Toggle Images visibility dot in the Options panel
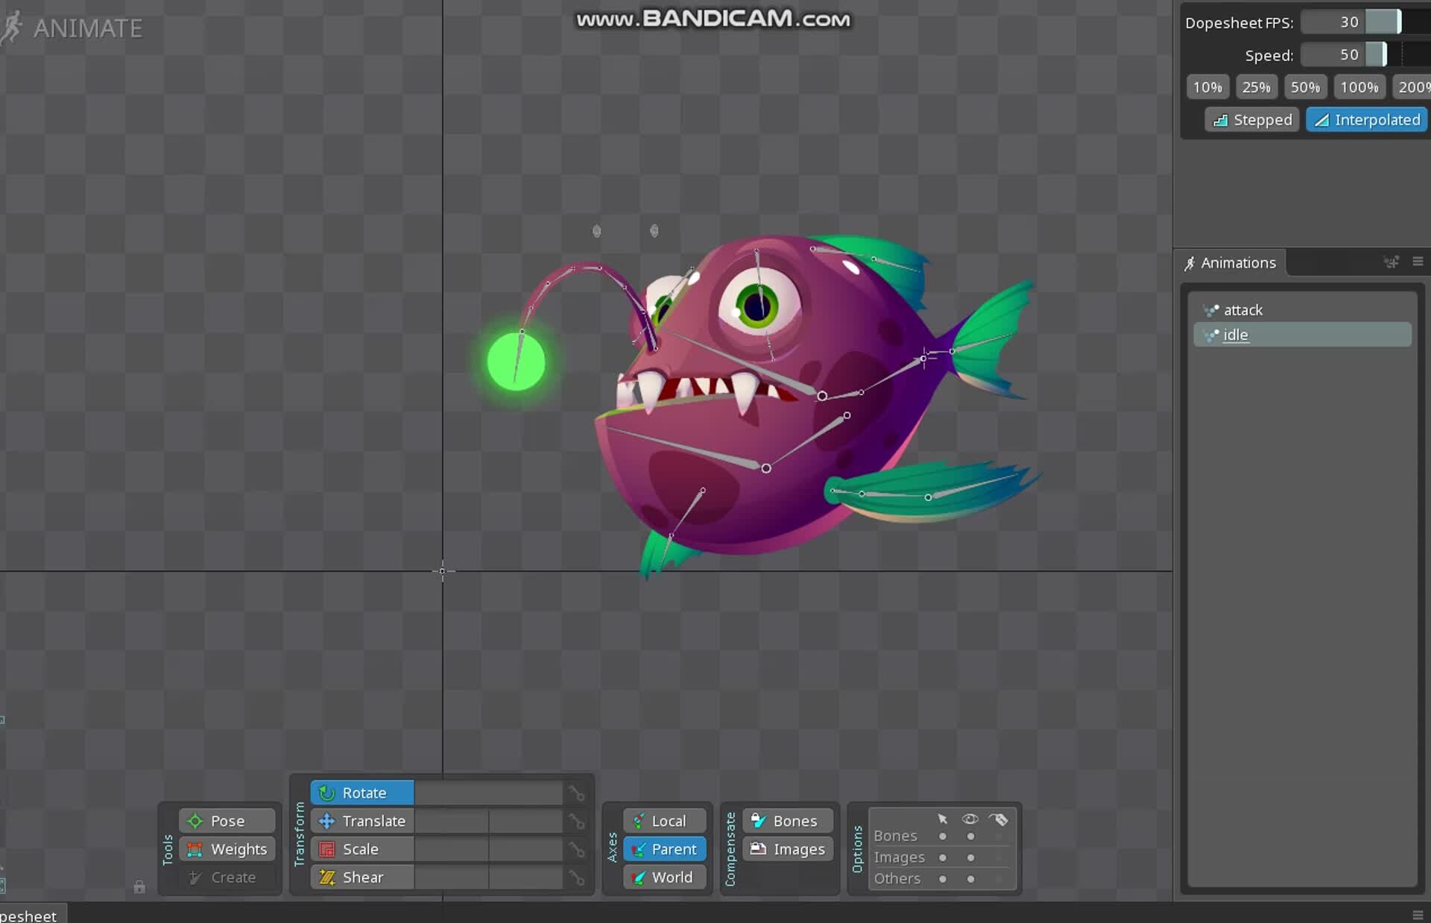The width and height of the screenshot is (1431, 923). [970, 858]
